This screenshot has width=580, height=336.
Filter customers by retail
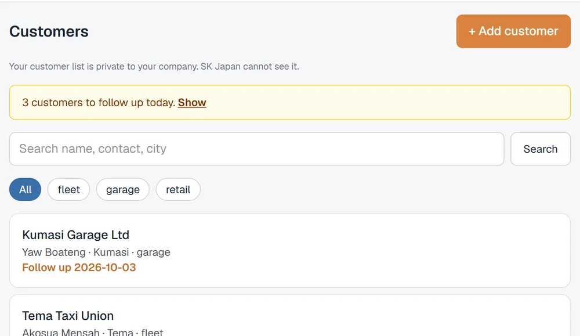178,189
